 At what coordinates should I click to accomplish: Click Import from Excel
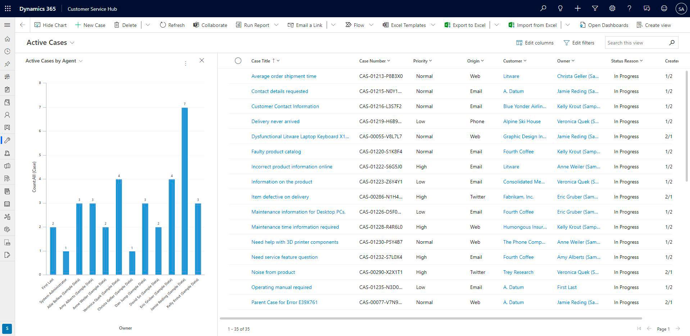532,25
